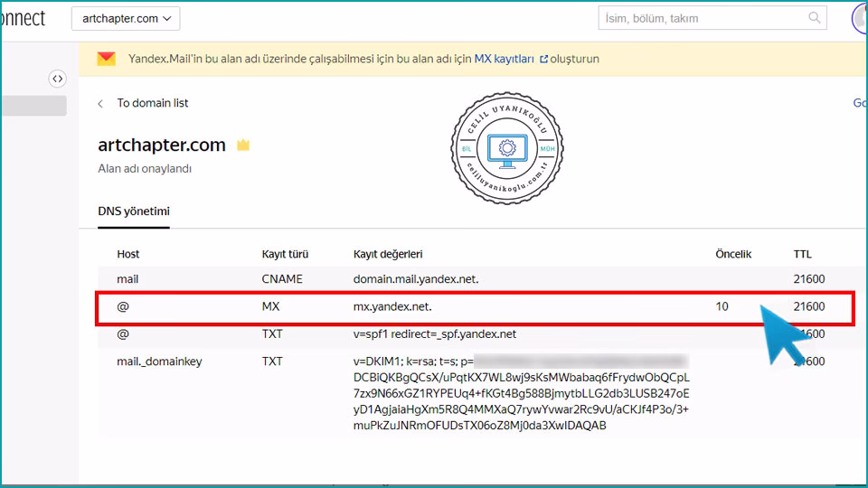Screen dimensions: 868x488
Task: Click the MX record type cell
Action: [270, 306]
